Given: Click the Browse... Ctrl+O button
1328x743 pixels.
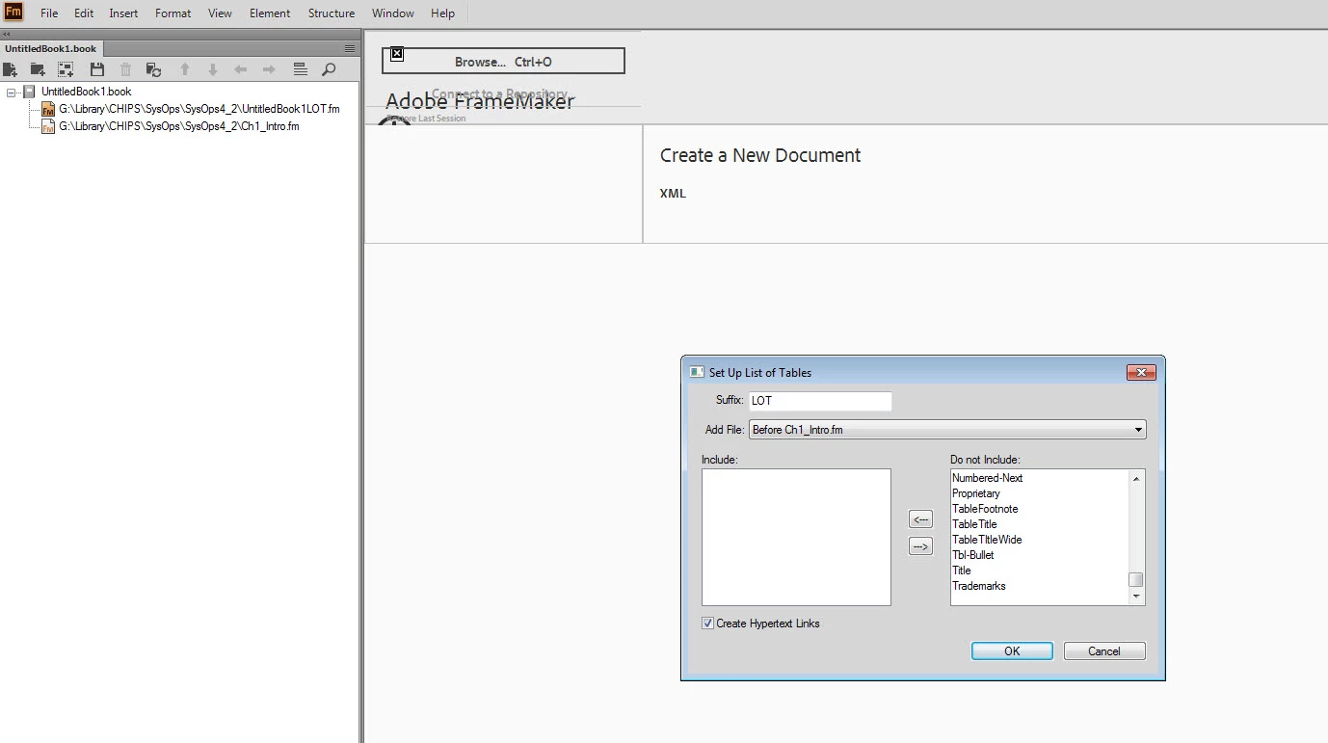Looking at the screenshot, I should 503,62.
